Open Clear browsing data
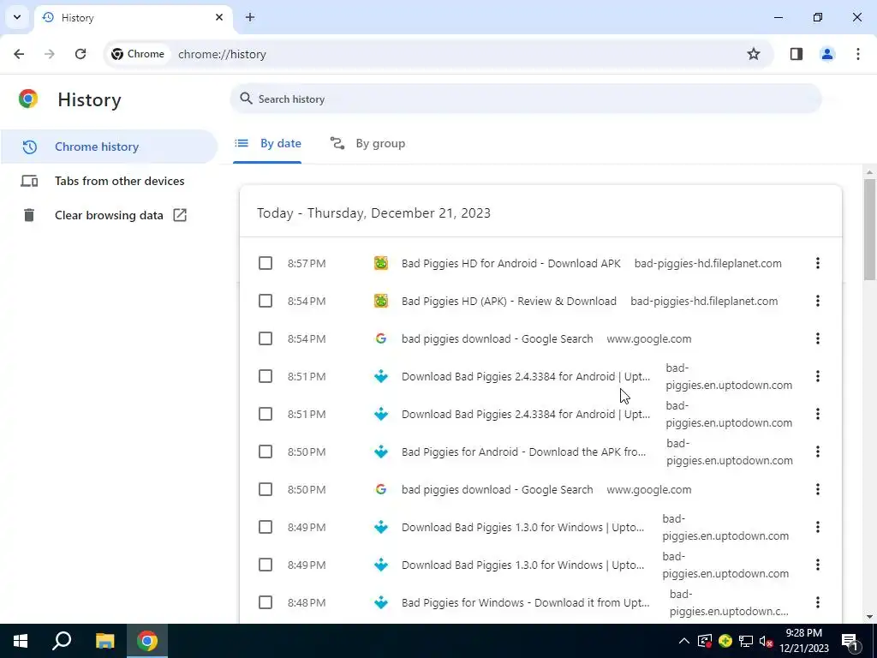Screen dimensions: 877x658 tap(109, 215)
